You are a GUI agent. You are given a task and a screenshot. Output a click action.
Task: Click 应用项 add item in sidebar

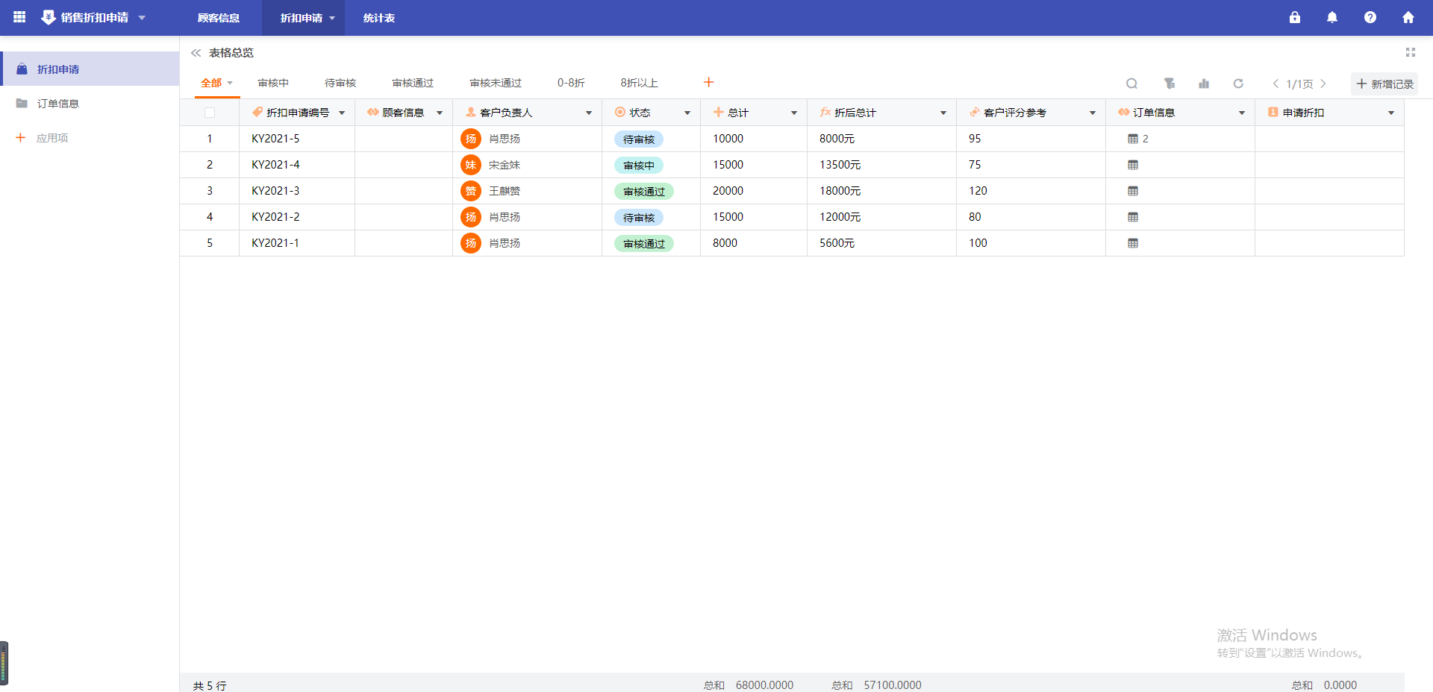tap(51, 138)
